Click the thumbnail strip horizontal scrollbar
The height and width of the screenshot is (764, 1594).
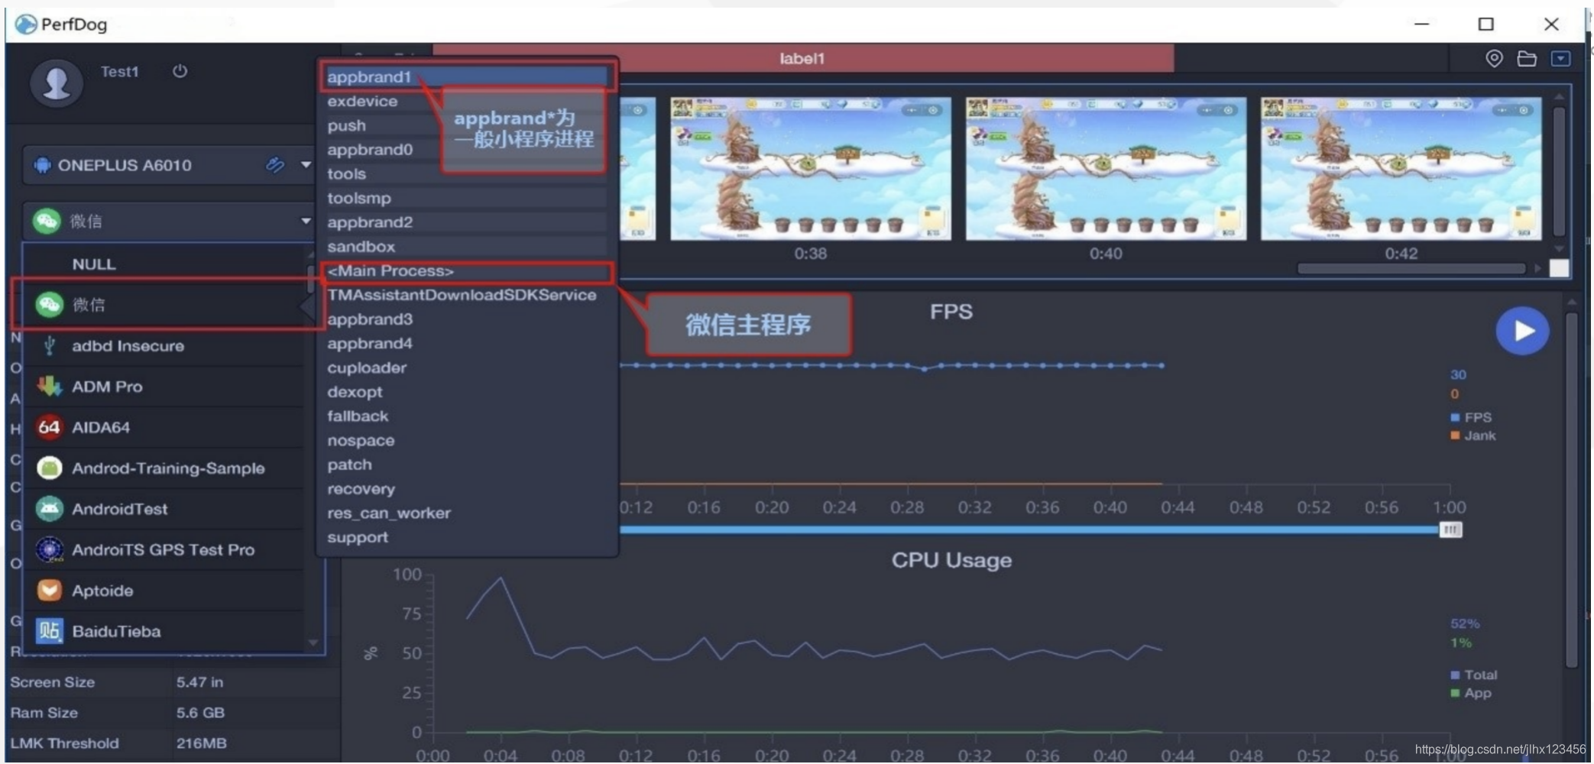(1411, 268)
